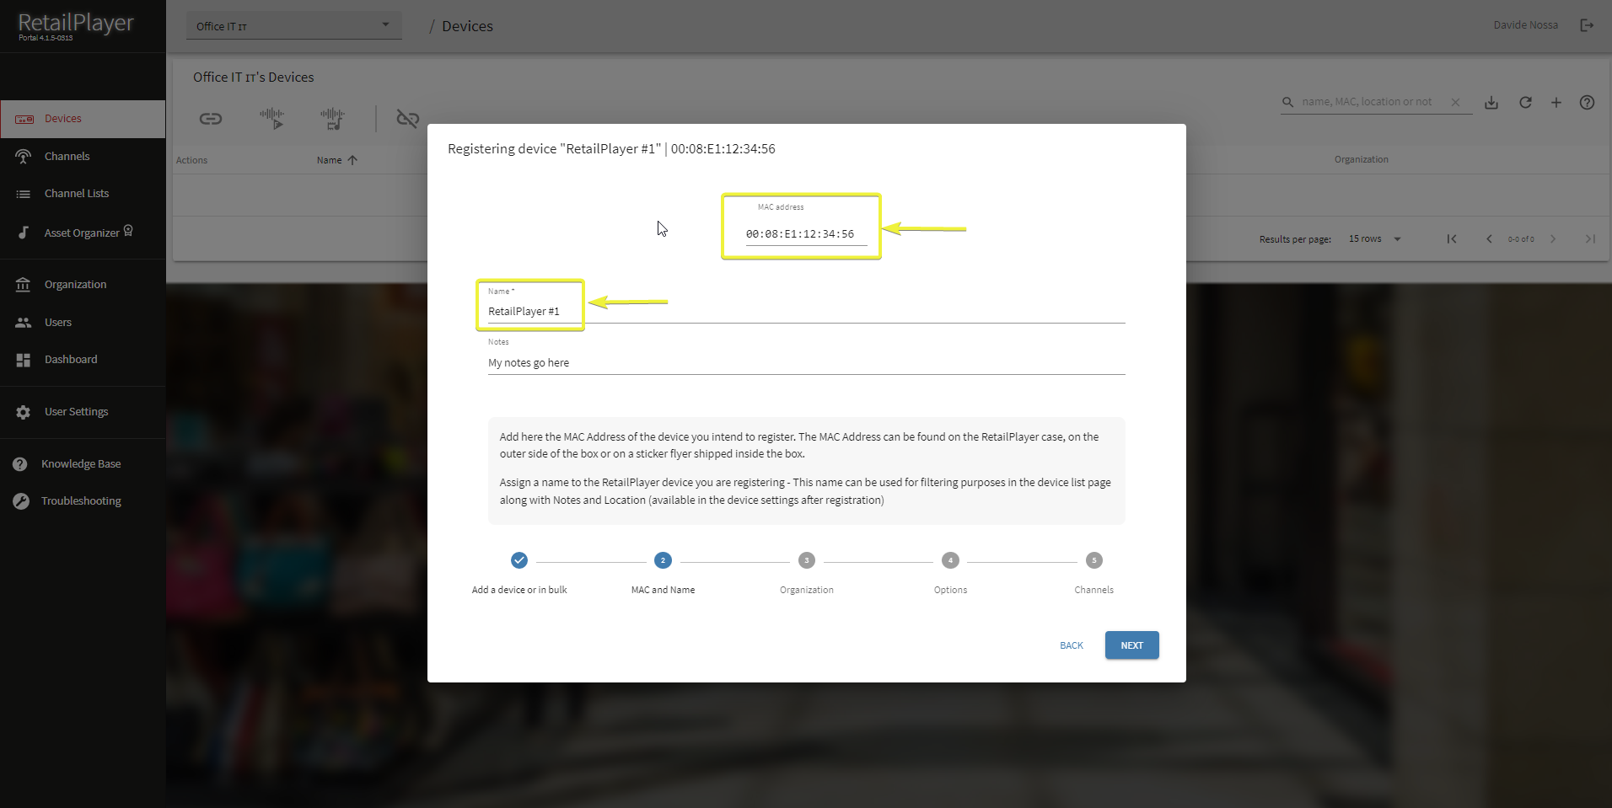This screenshot has height=808, width=1612.
Task: Click the plus icon to add device
Action: point(1556,103)
